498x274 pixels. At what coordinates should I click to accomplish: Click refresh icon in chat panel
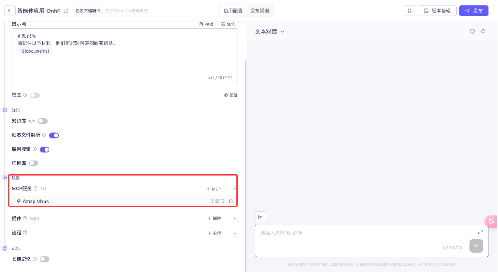click(483, 31)
